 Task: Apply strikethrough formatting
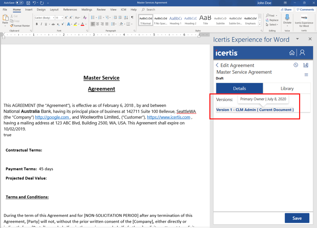pos(53,24)
